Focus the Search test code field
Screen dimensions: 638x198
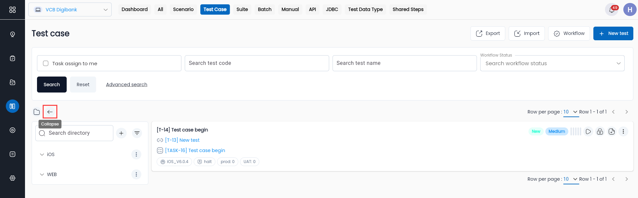tap(257, 63)
